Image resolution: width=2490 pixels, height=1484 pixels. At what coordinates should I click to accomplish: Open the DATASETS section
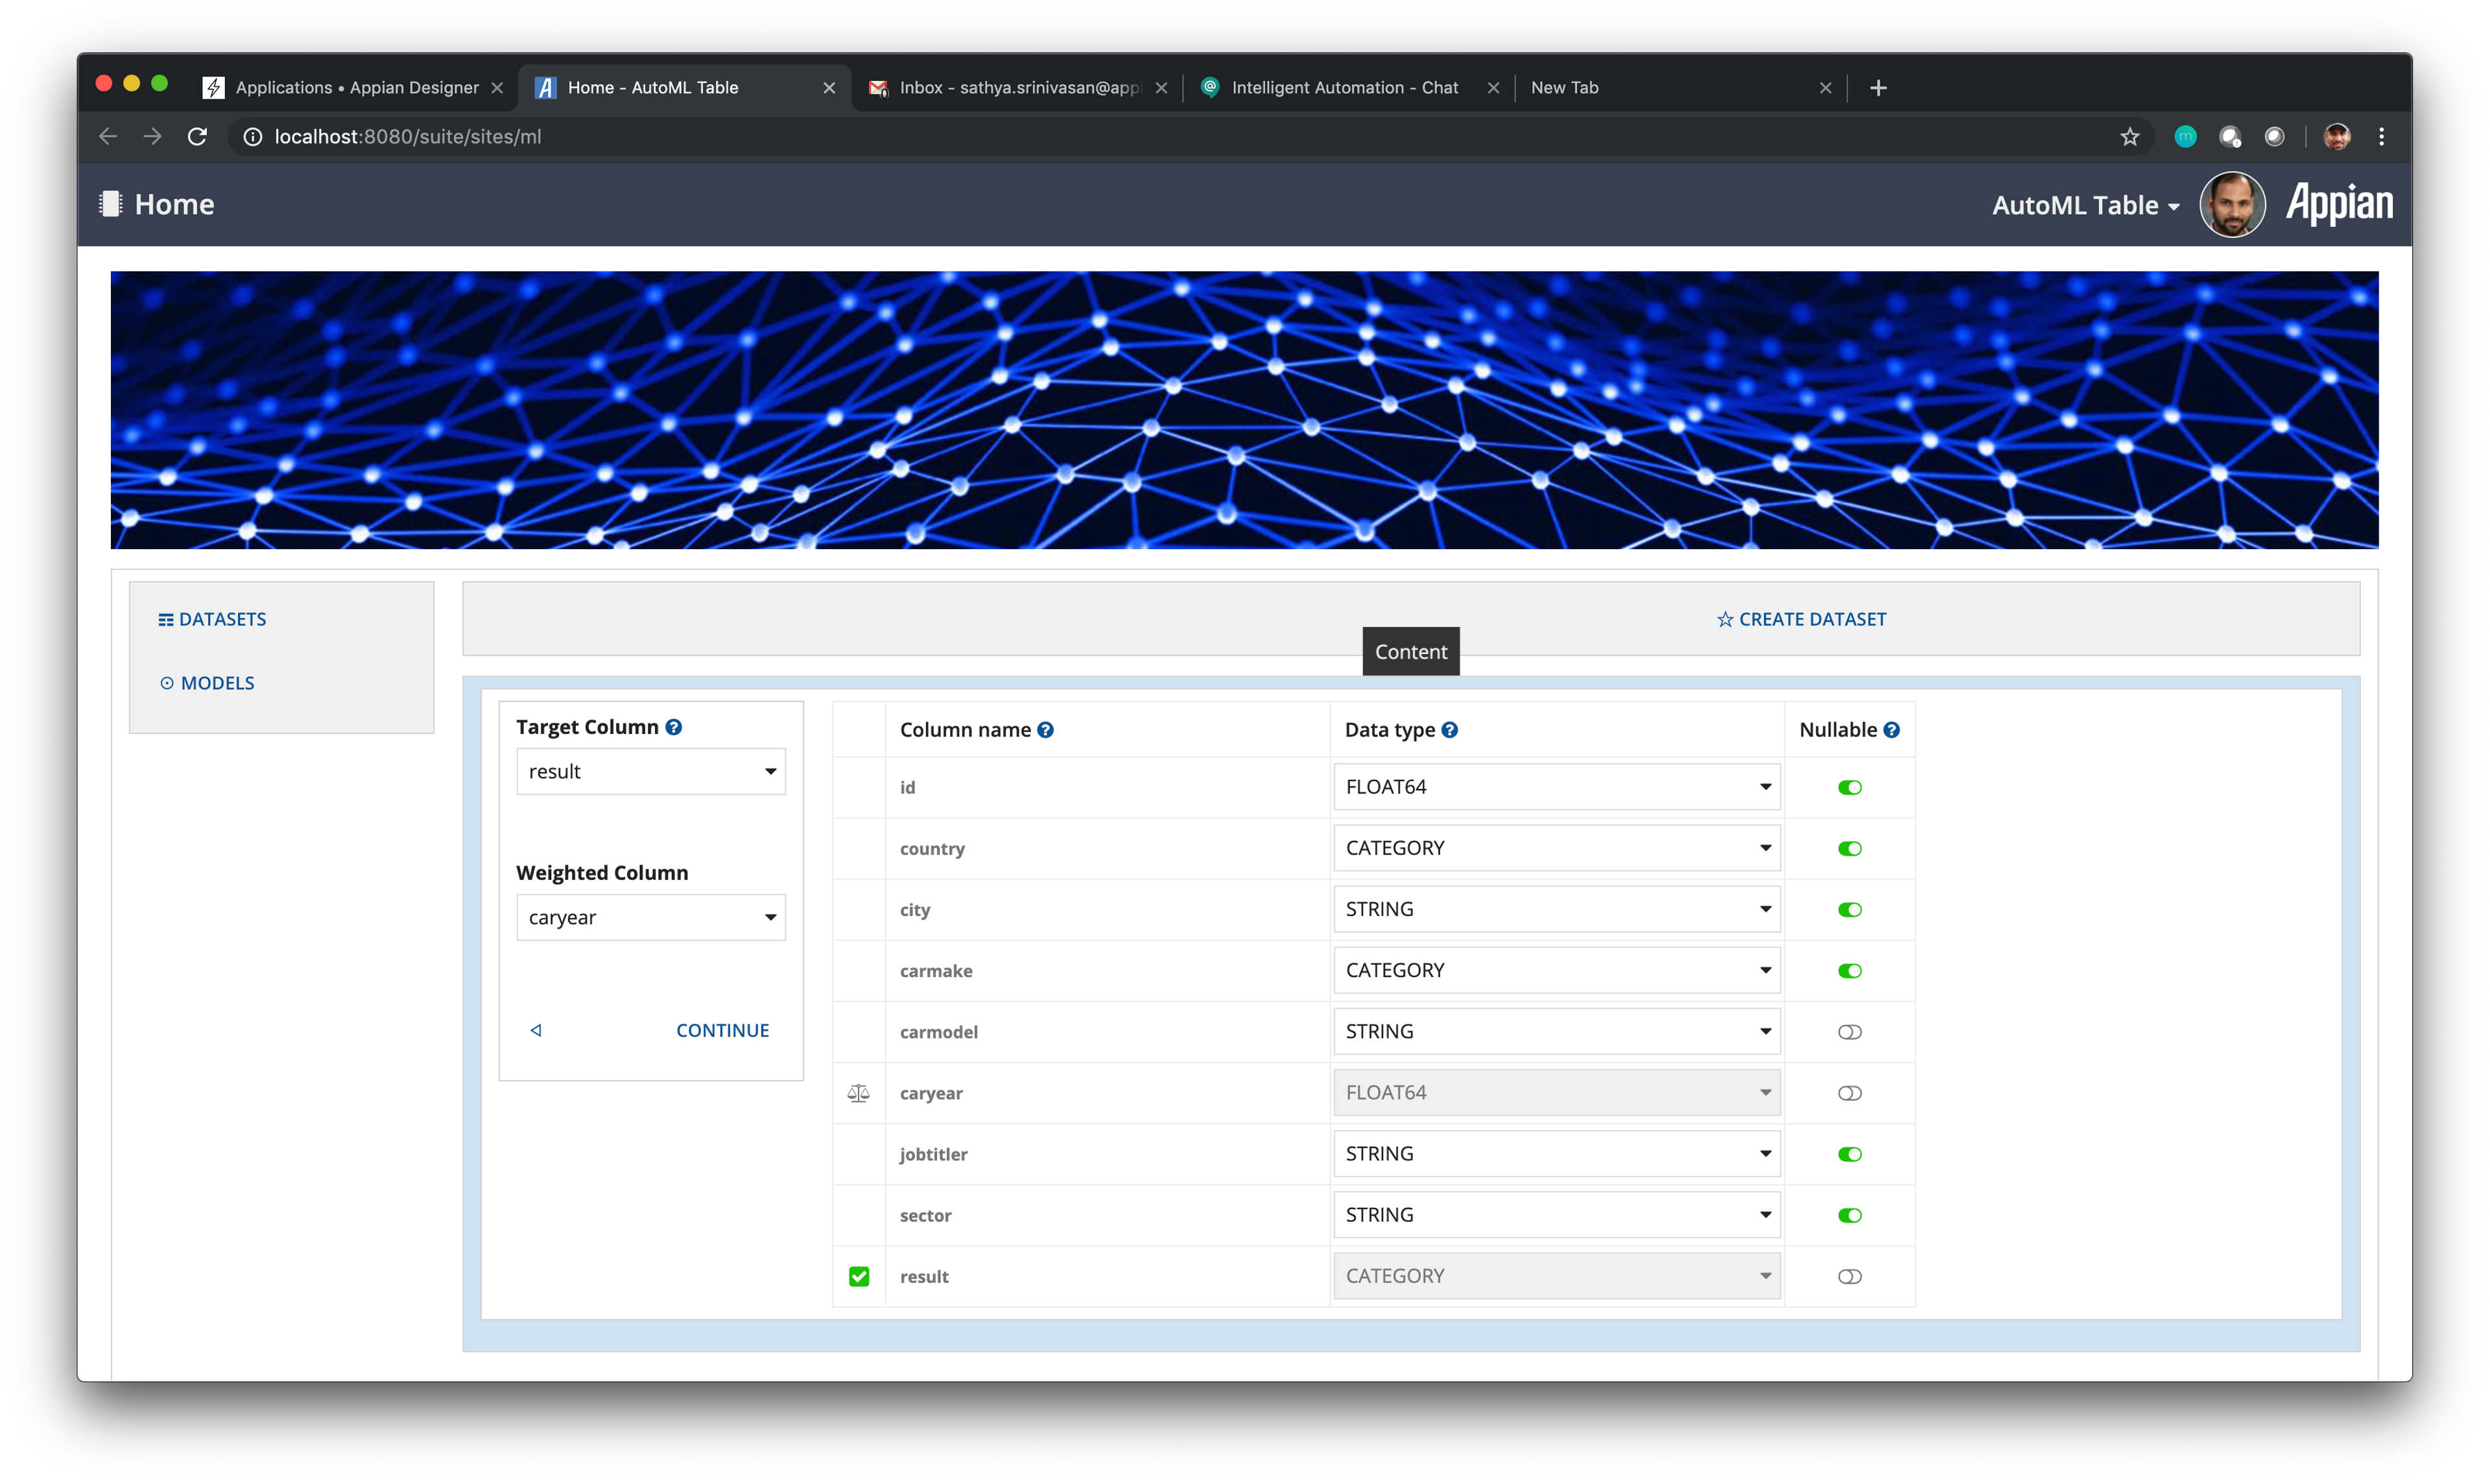(212, 619)
